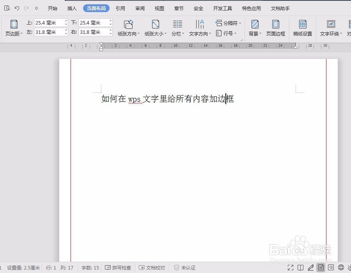
Task: Switch to reading layout view
Action: click(300, 268)
